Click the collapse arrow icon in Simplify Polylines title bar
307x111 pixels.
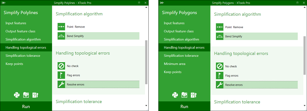pyautogui.click(x=3, y=3)
